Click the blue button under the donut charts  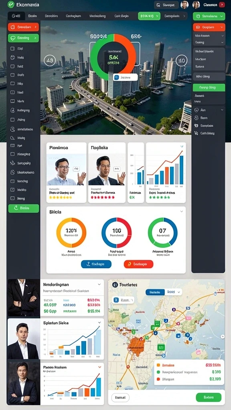(96, 264)
